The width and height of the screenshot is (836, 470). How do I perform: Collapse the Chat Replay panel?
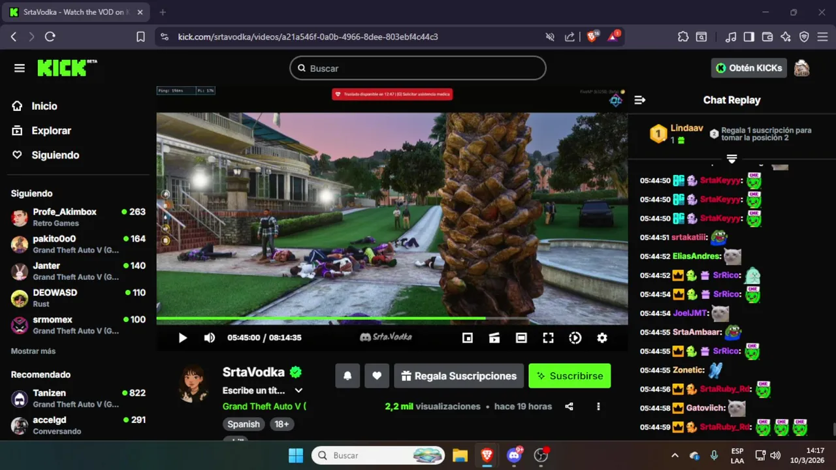tap(640, 100)
